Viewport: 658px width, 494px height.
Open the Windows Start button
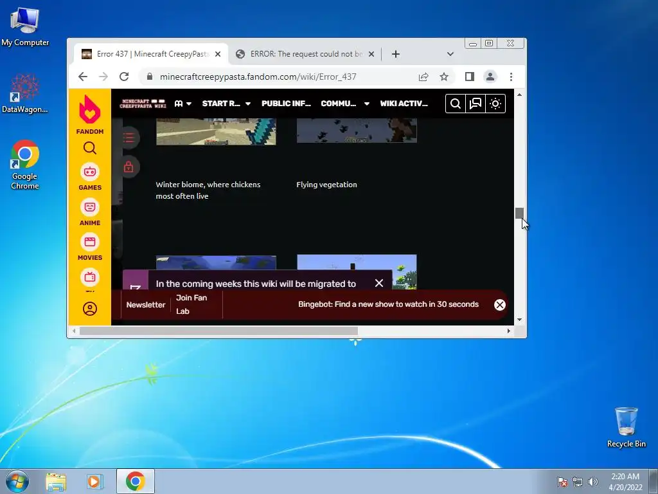coord(17,481)
